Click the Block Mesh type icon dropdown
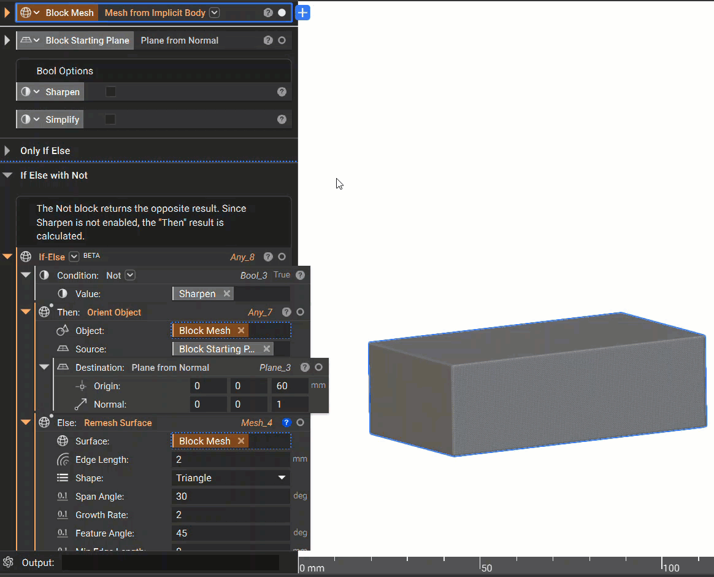This screenshot has width=714, height=577. point(30,13)
